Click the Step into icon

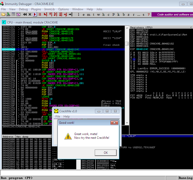(x=45, y=14)
